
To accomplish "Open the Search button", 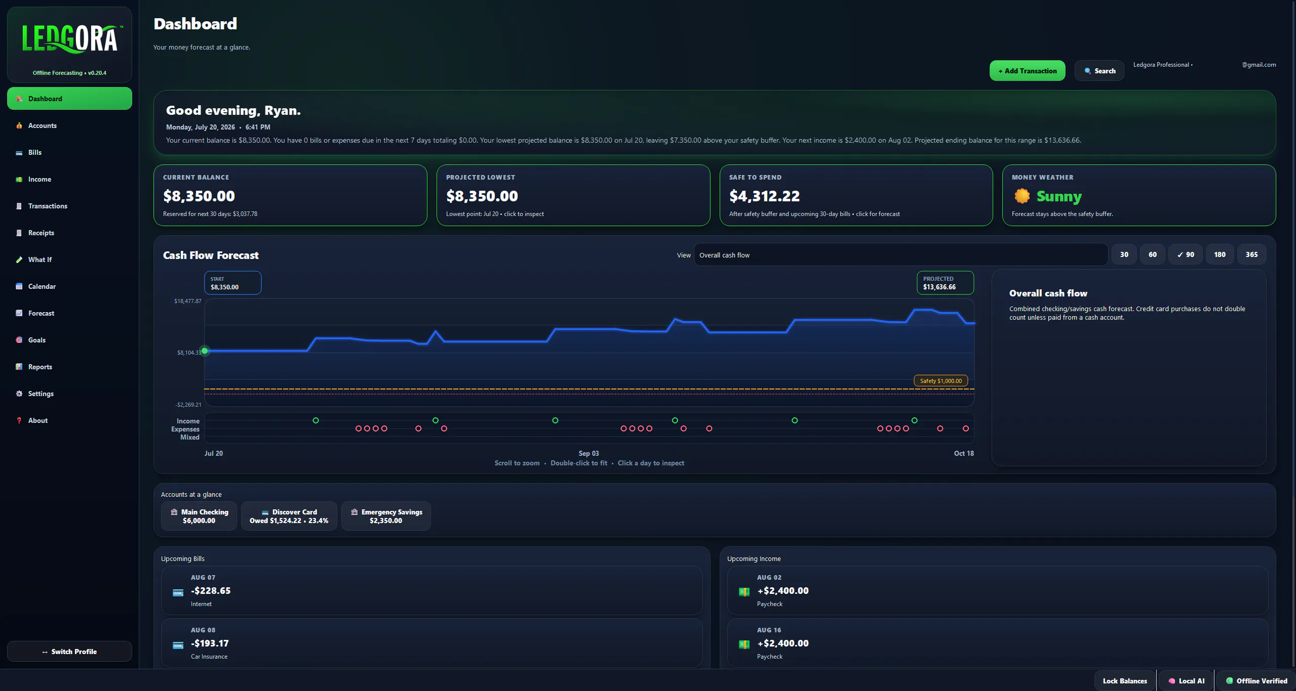I will [1099, 71].
